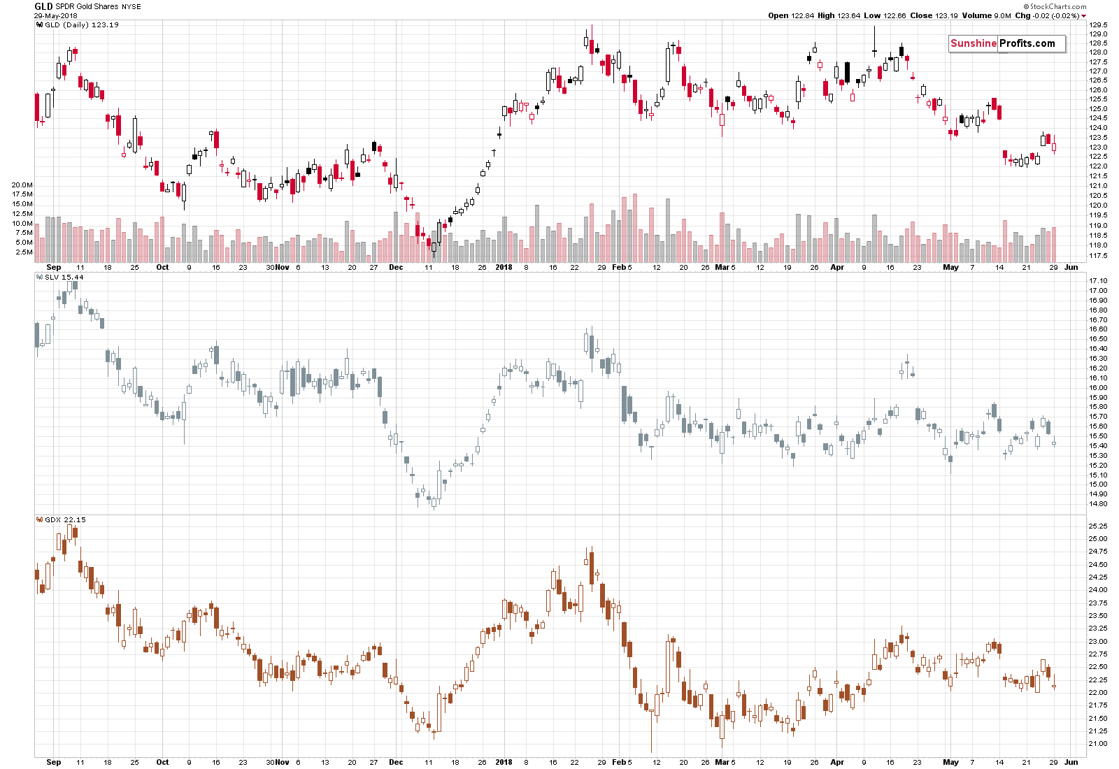
Task: Open the StockCharts.com copyright link
Action: pos(1055,6)
